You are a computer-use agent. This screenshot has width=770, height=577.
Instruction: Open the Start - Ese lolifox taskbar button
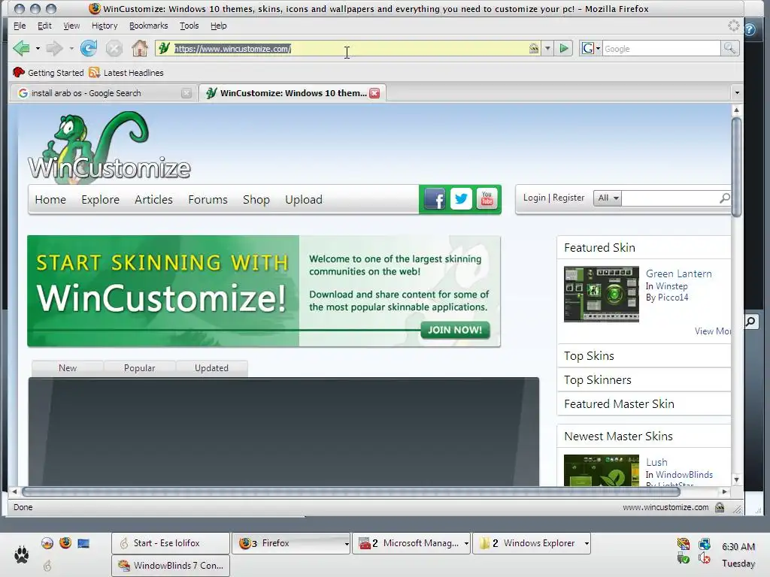point(171,543)
